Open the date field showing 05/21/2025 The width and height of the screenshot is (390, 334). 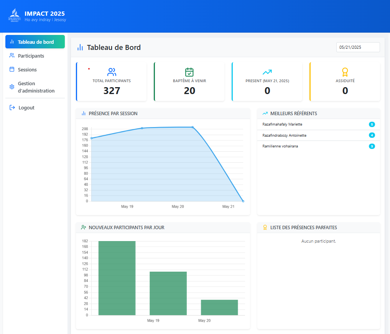click(x=358, y=47)
